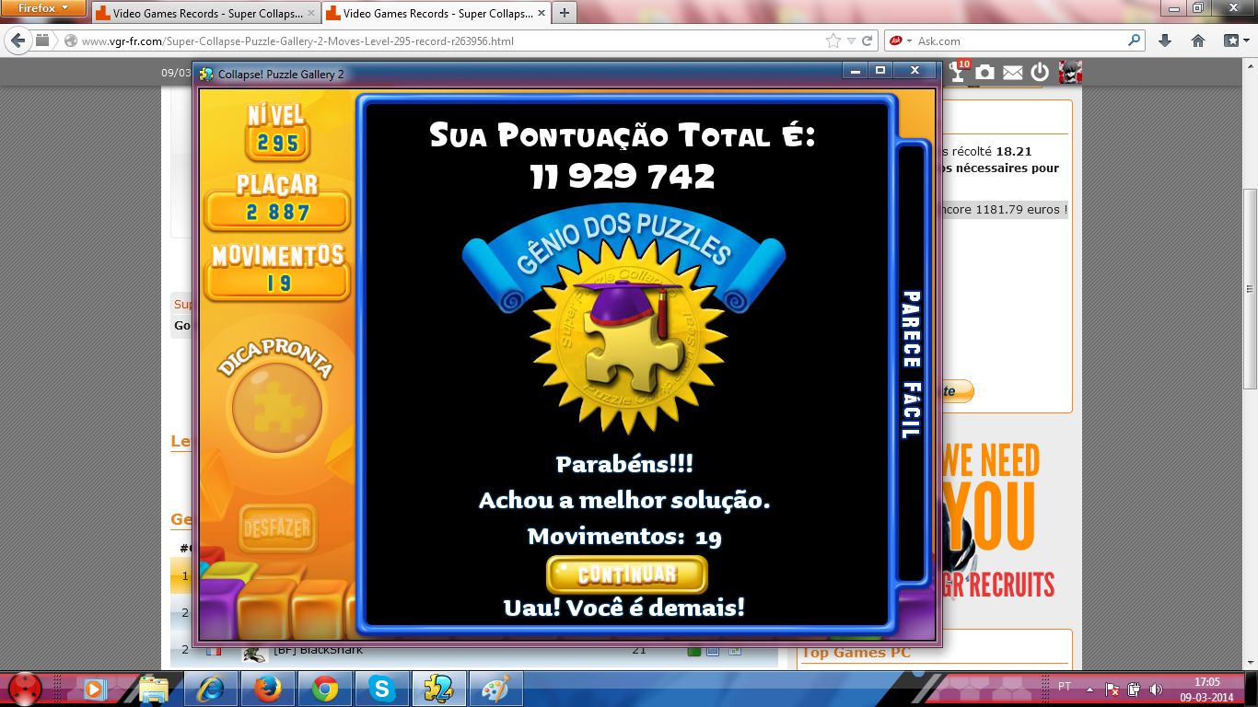
Task: Click the address bar URL field
Action: [442, 41]
